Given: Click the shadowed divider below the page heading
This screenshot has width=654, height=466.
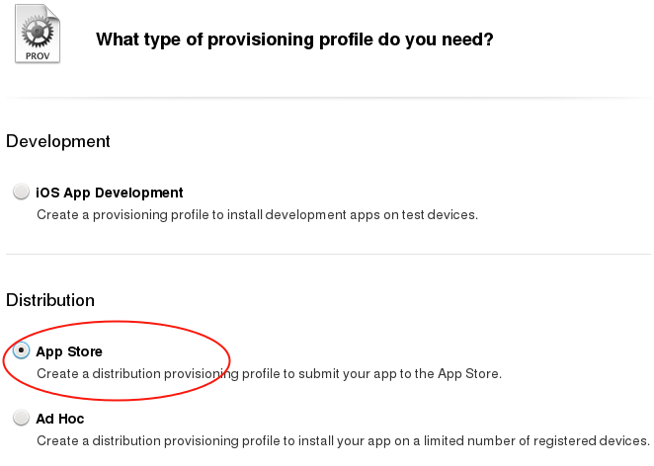Looking at the screenshot, I should [x=327, y=98].
